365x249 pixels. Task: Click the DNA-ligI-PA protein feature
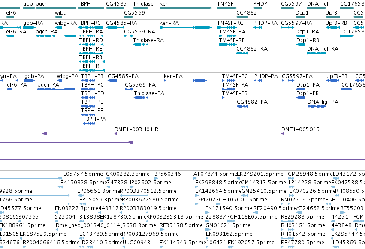click(317, 106)
